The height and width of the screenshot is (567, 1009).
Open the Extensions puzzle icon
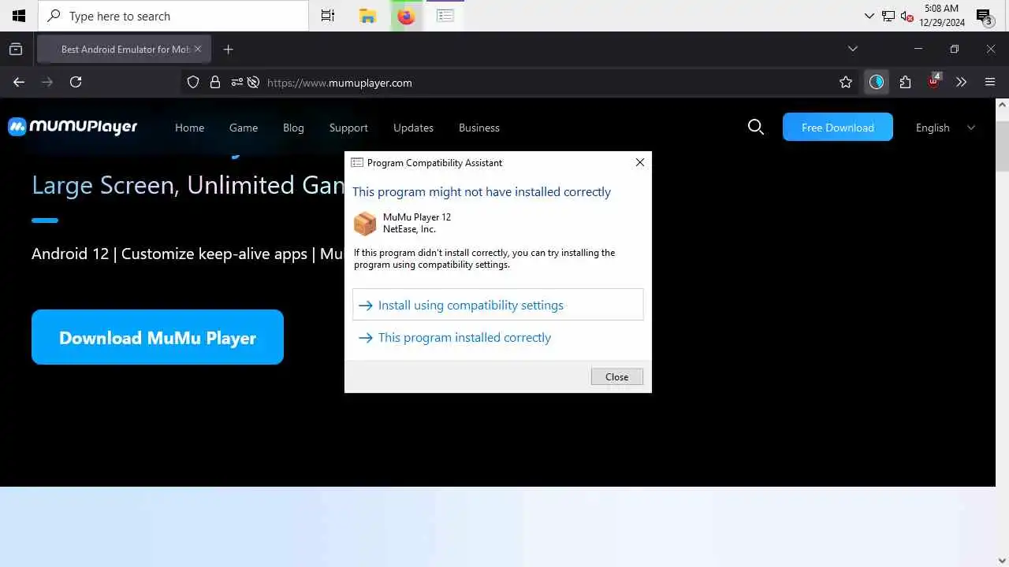point(905,82)
